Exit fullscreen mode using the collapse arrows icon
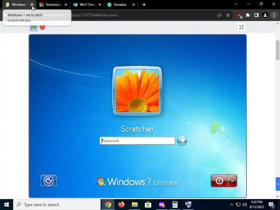This screenshot has height=210, width=280. tap(241, 27)
